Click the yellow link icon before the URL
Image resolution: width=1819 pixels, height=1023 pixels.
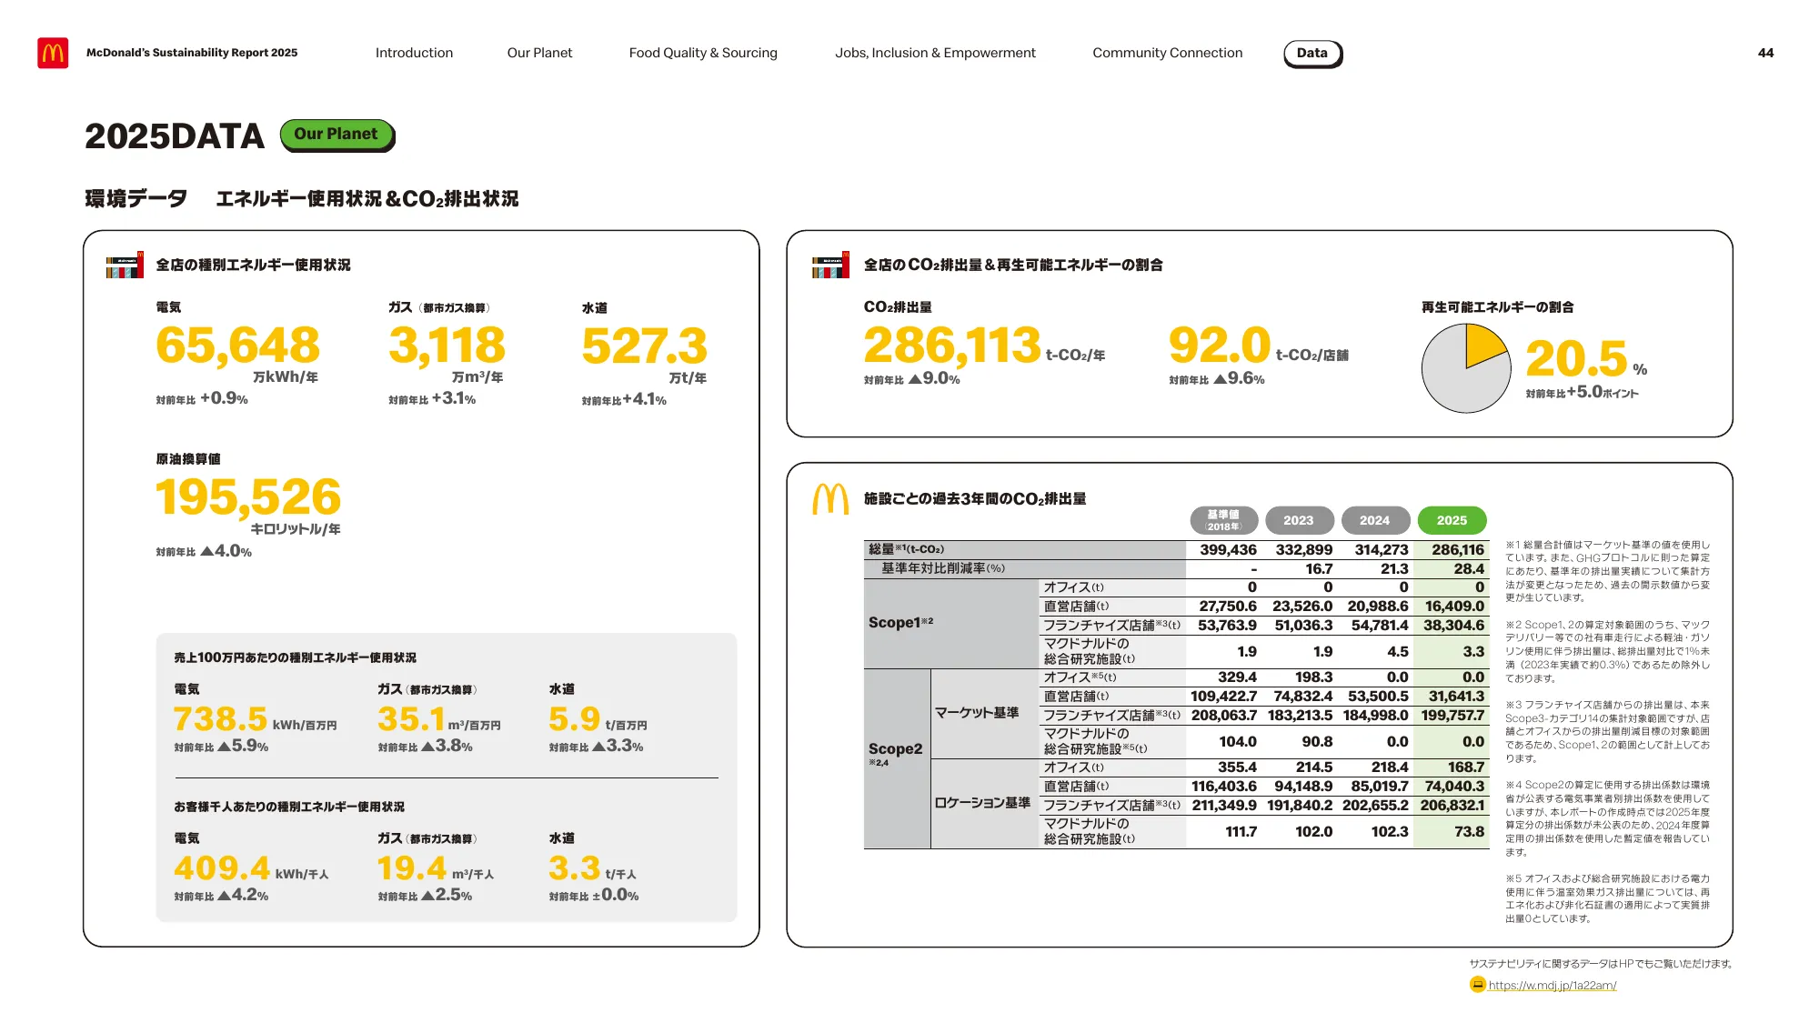click(1477, 985)
